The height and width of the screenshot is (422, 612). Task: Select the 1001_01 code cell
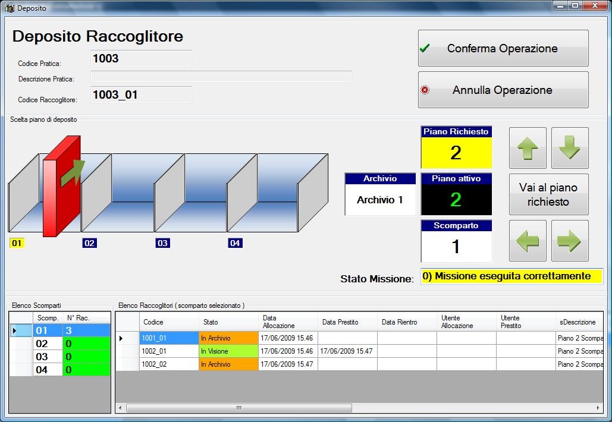point(169,338)
